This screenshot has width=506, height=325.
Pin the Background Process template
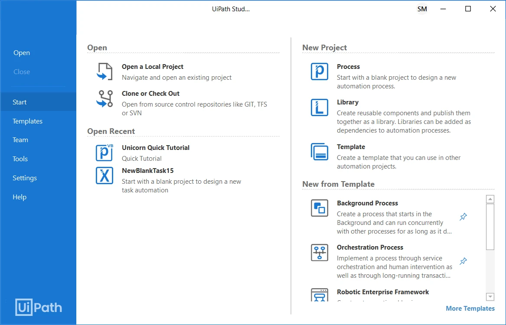pyautogui.click(x=463, y=217)
